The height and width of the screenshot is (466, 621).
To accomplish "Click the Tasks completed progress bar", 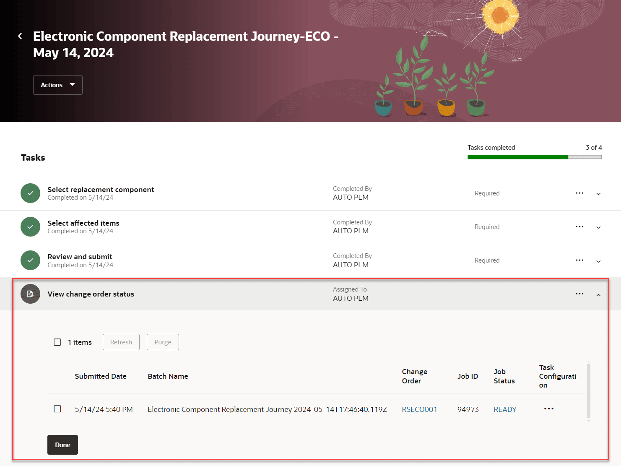I will pyautogui.click(x=535, y=157).
